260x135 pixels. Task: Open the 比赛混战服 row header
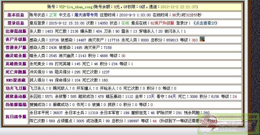coord(15,31)
